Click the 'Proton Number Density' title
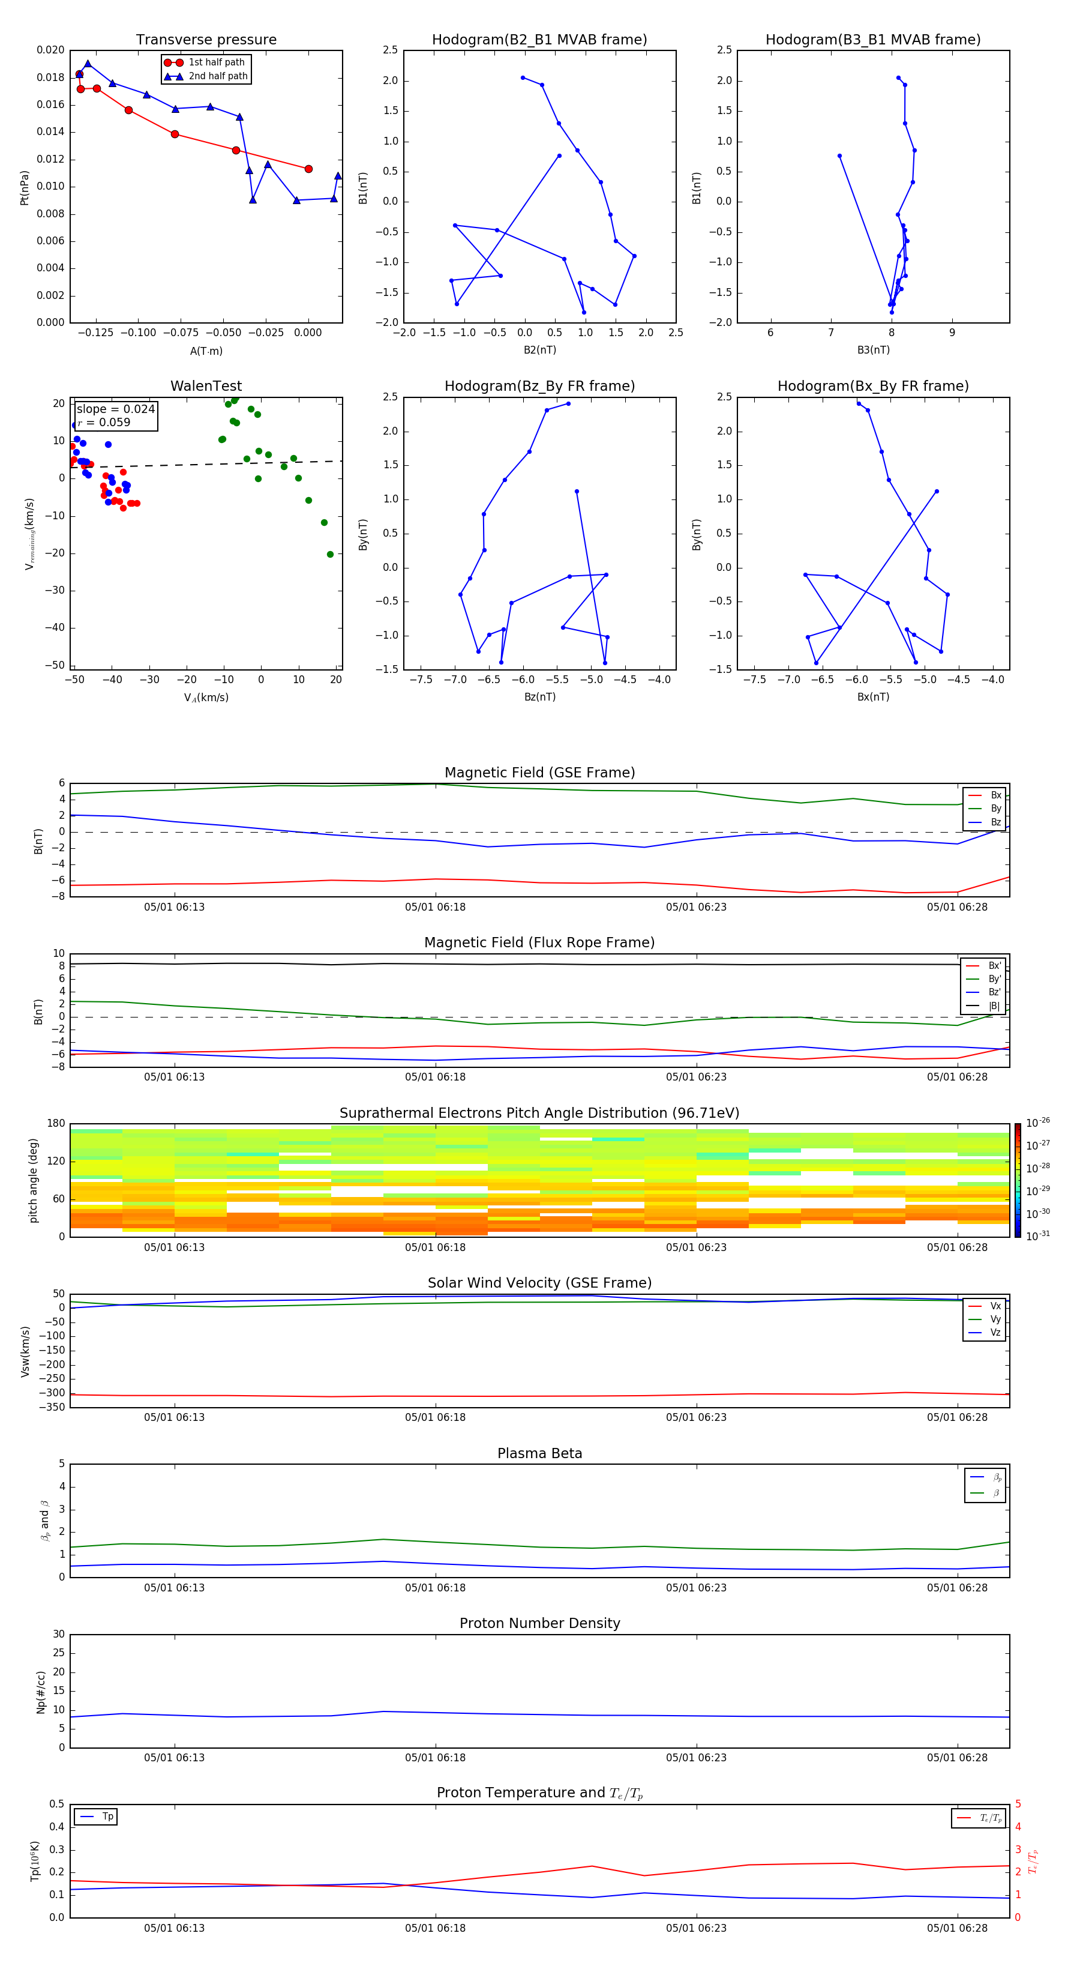The height and width of the screenshot is (1981, 1080). tap(539, 1623)
